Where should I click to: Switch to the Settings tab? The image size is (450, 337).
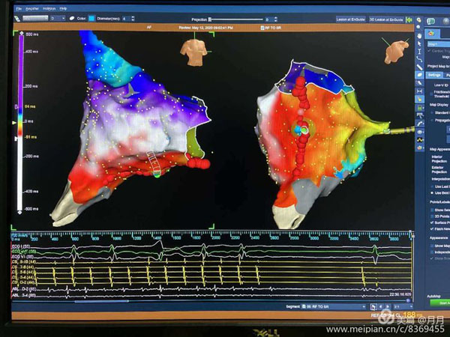click(433, 75)
